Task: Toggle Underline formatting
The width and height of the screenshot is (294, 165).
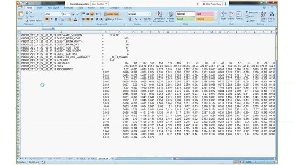Action: click(56, 19)
